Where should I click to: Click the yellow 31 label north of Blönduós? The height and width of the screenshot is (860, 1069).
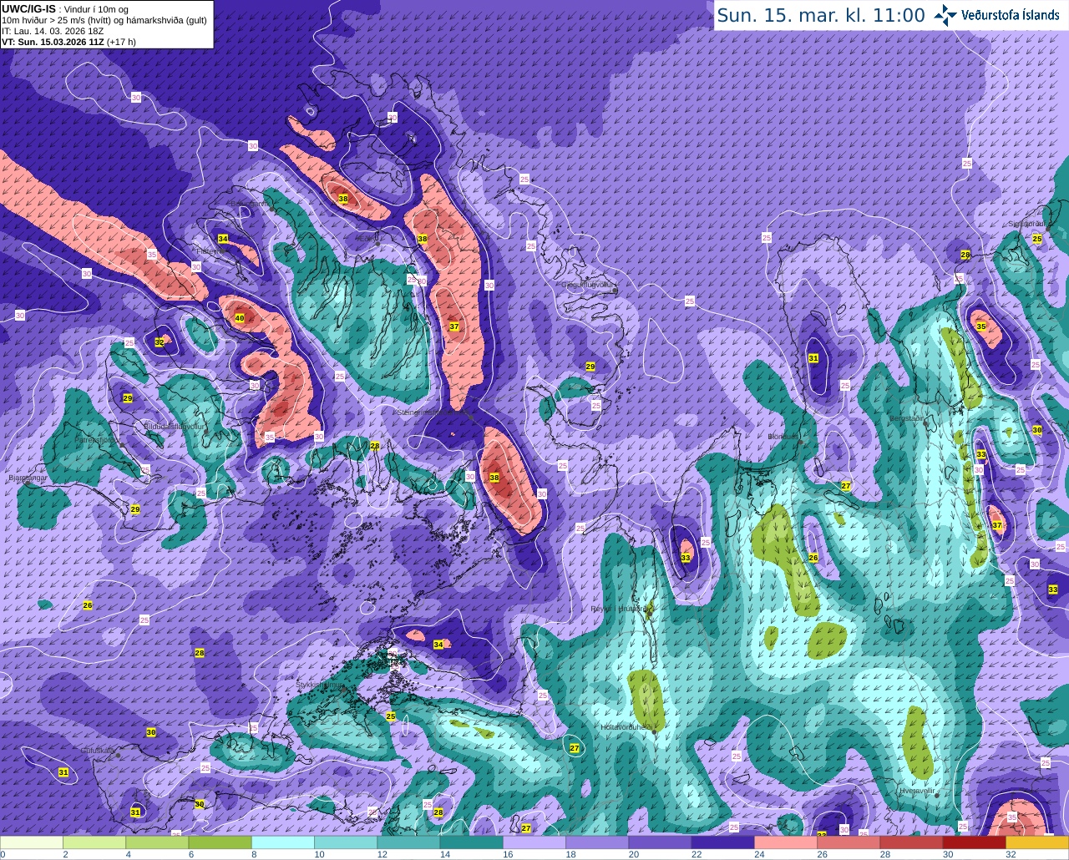tap(813, 358)
